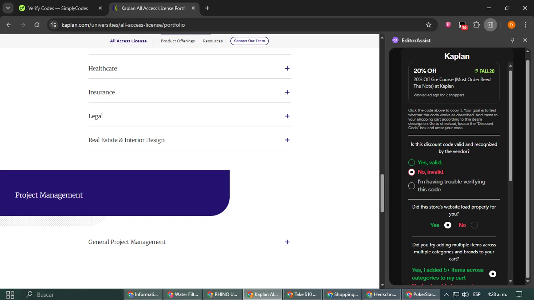Screen dimensions: 534x300
Task: Close the EditorAssist side panel
Action: (x=525, y=40)
